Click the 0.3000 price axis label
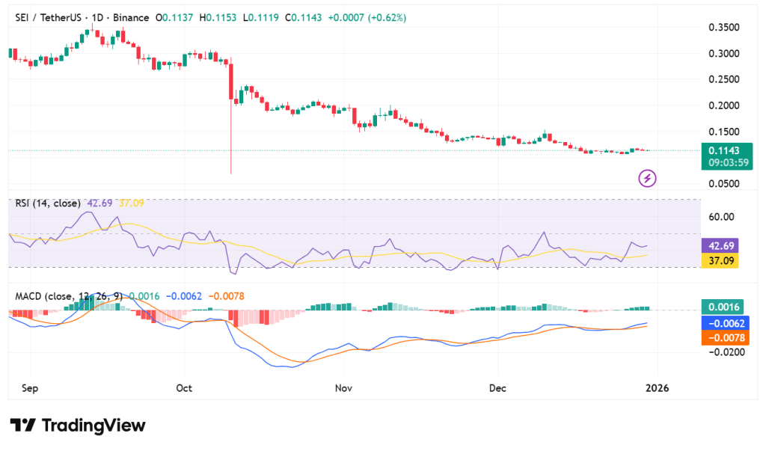The image size is (766, 451). [x=724, y=53]
